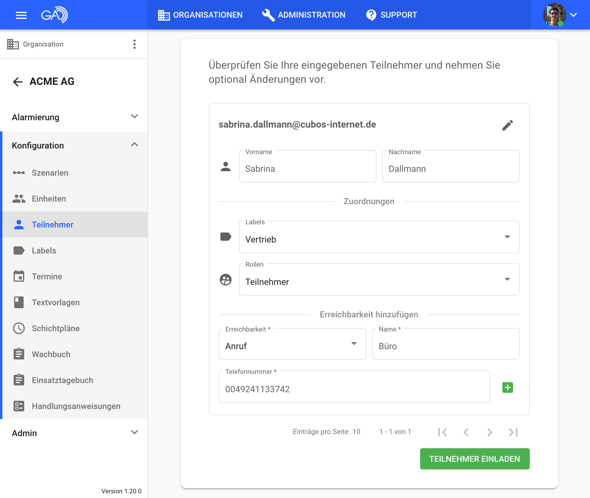The height and width of the screenshot is (498, 590).
Task: Open Szenarien in the sidebar
Action: (x=50, y=173)
